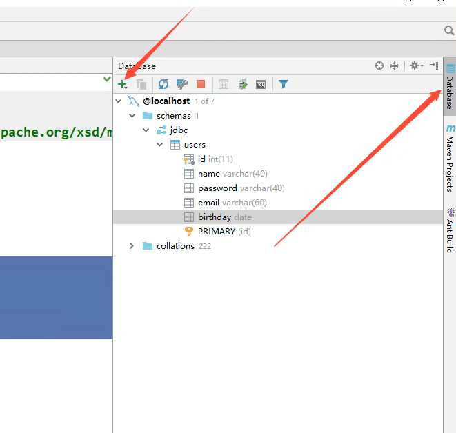This screenshot has width=456, height=433.
Task: Click the "1 of 7" text next to @localhost
Action: (204, 101)
